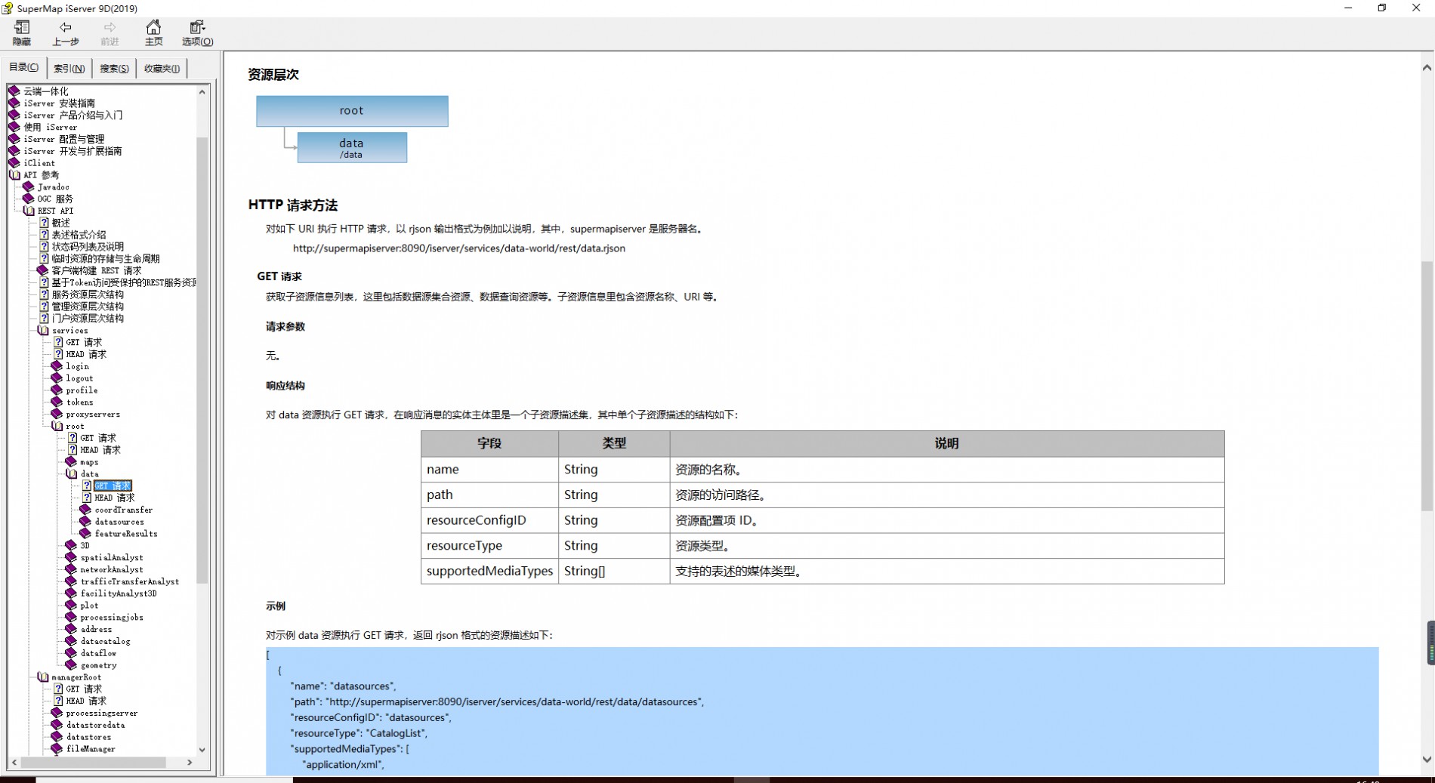
Task: Select the managerRoot tree node
Action: 76,677
